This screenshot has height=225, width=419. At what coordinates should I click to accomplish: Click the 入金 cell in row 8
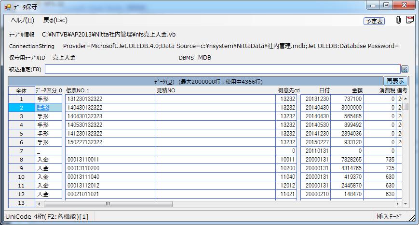click(x=48, y=160)
